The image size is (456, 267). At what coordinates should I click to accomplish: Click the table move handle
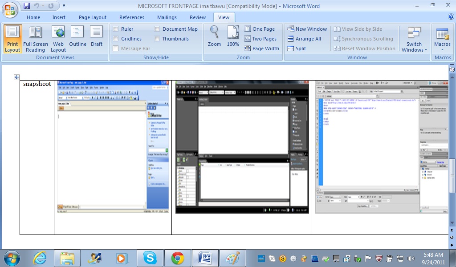16,77
